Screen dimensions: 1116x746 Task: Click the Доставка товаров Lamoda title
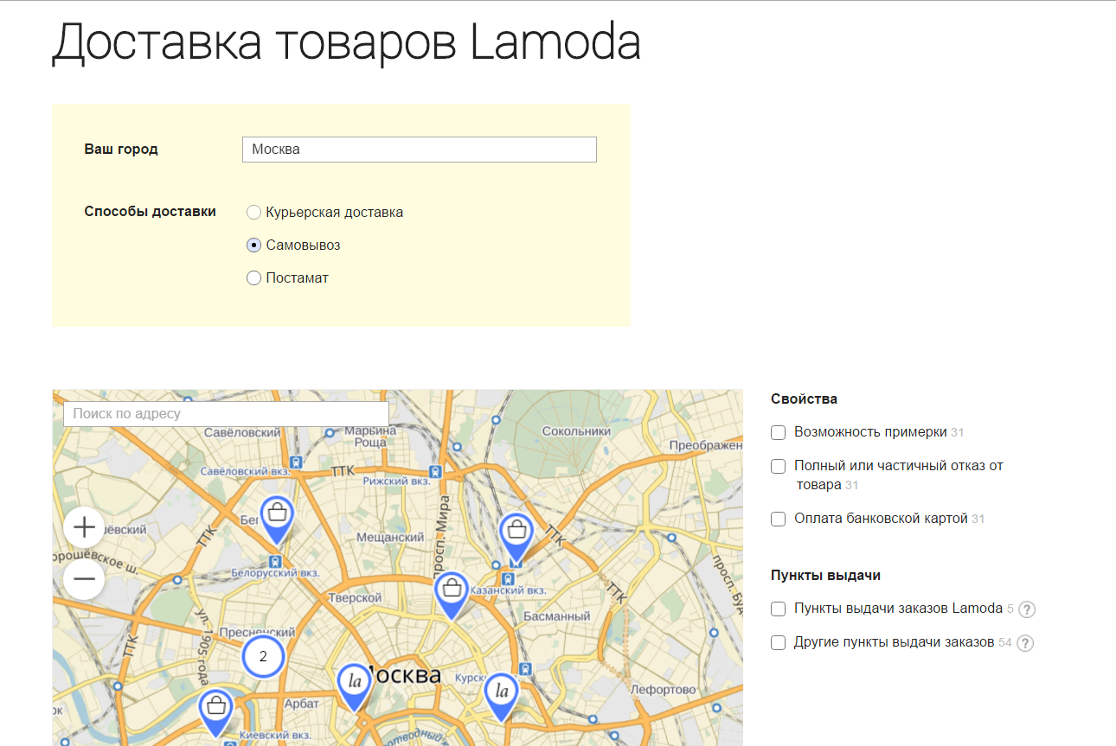point(347,43)
